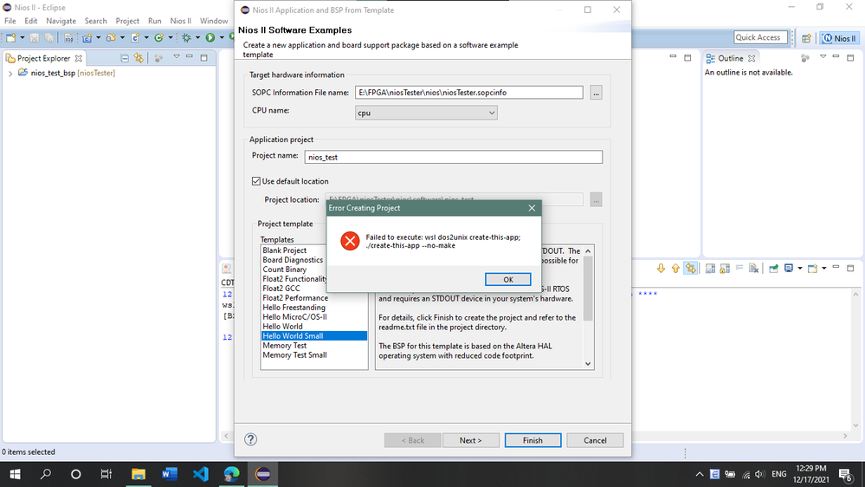Click the Debug bug icon
865x487 pixels.
pyautogui.click(x=186, y=37)
